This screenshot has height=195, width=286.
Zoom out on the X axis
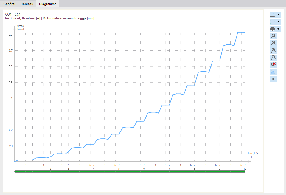(273, 43)
